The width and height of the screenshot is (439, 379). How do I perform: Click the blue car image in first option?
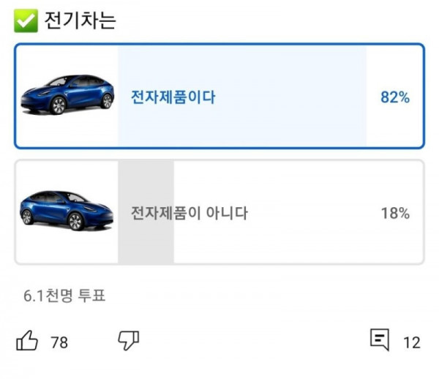coord(67,95)
